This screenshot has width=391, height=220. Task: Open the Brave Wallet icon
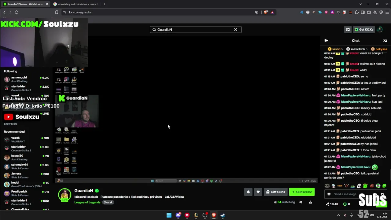point(369,12)
